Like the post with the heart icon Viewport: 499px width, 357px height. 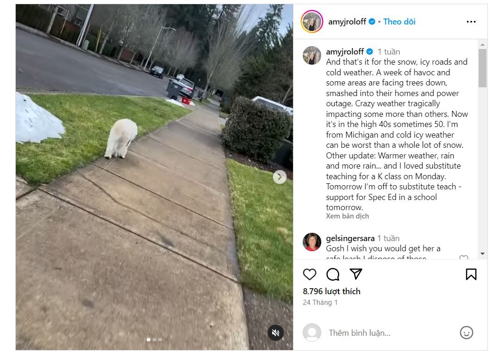309,274
